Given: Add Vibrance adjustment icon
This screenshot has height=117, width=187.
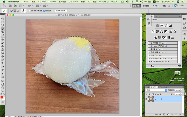Looking at the screenshot, I should tap(153, 31).
